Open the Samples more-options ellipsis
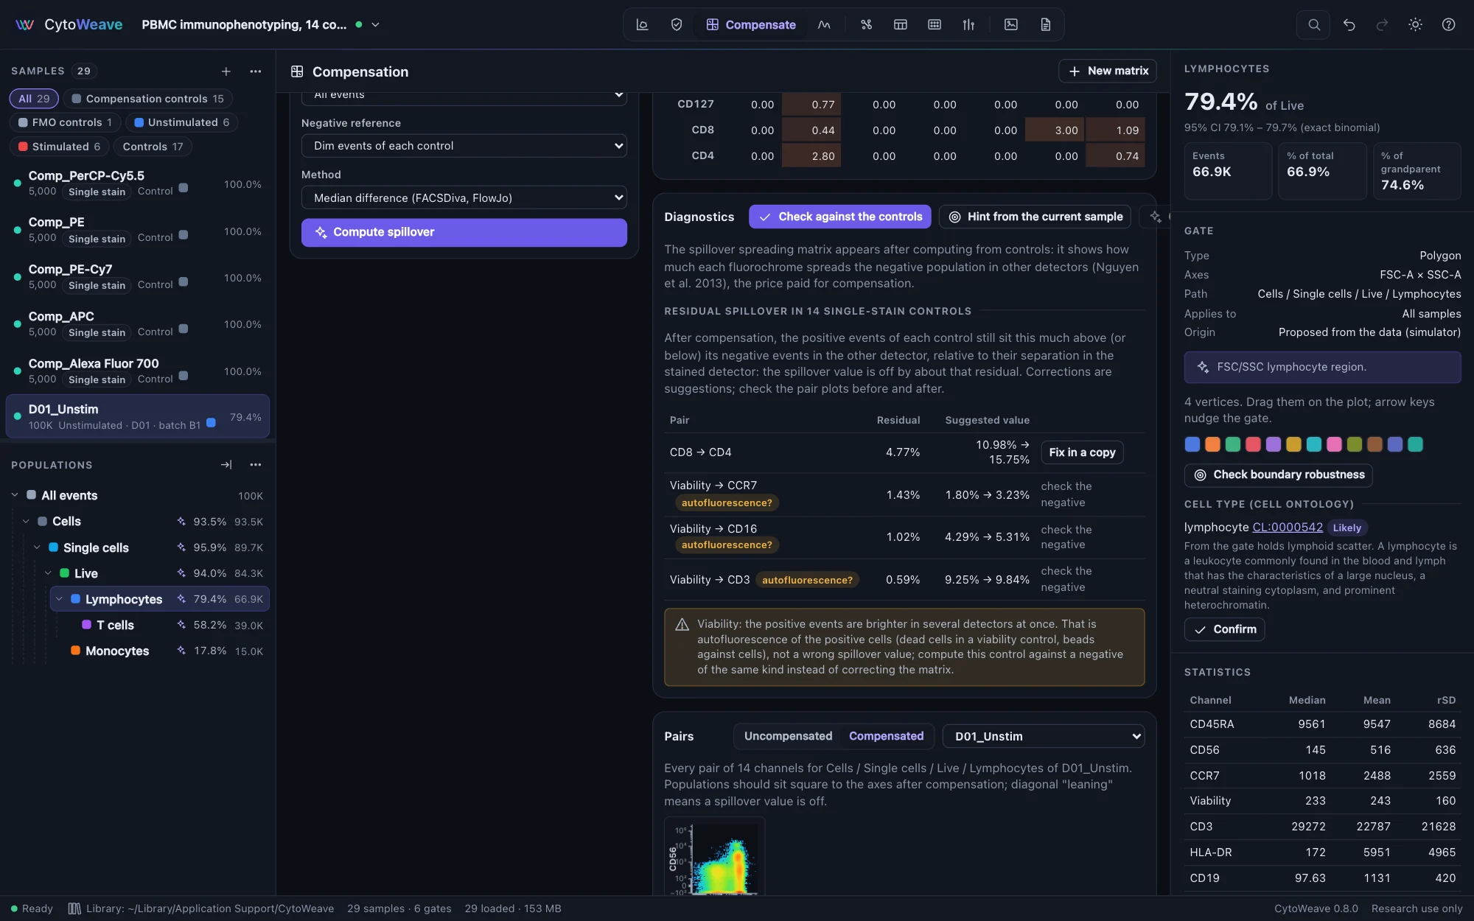The width and height of the screenshot is (1474, 921). pyautogui.click(x=256, y=71)
